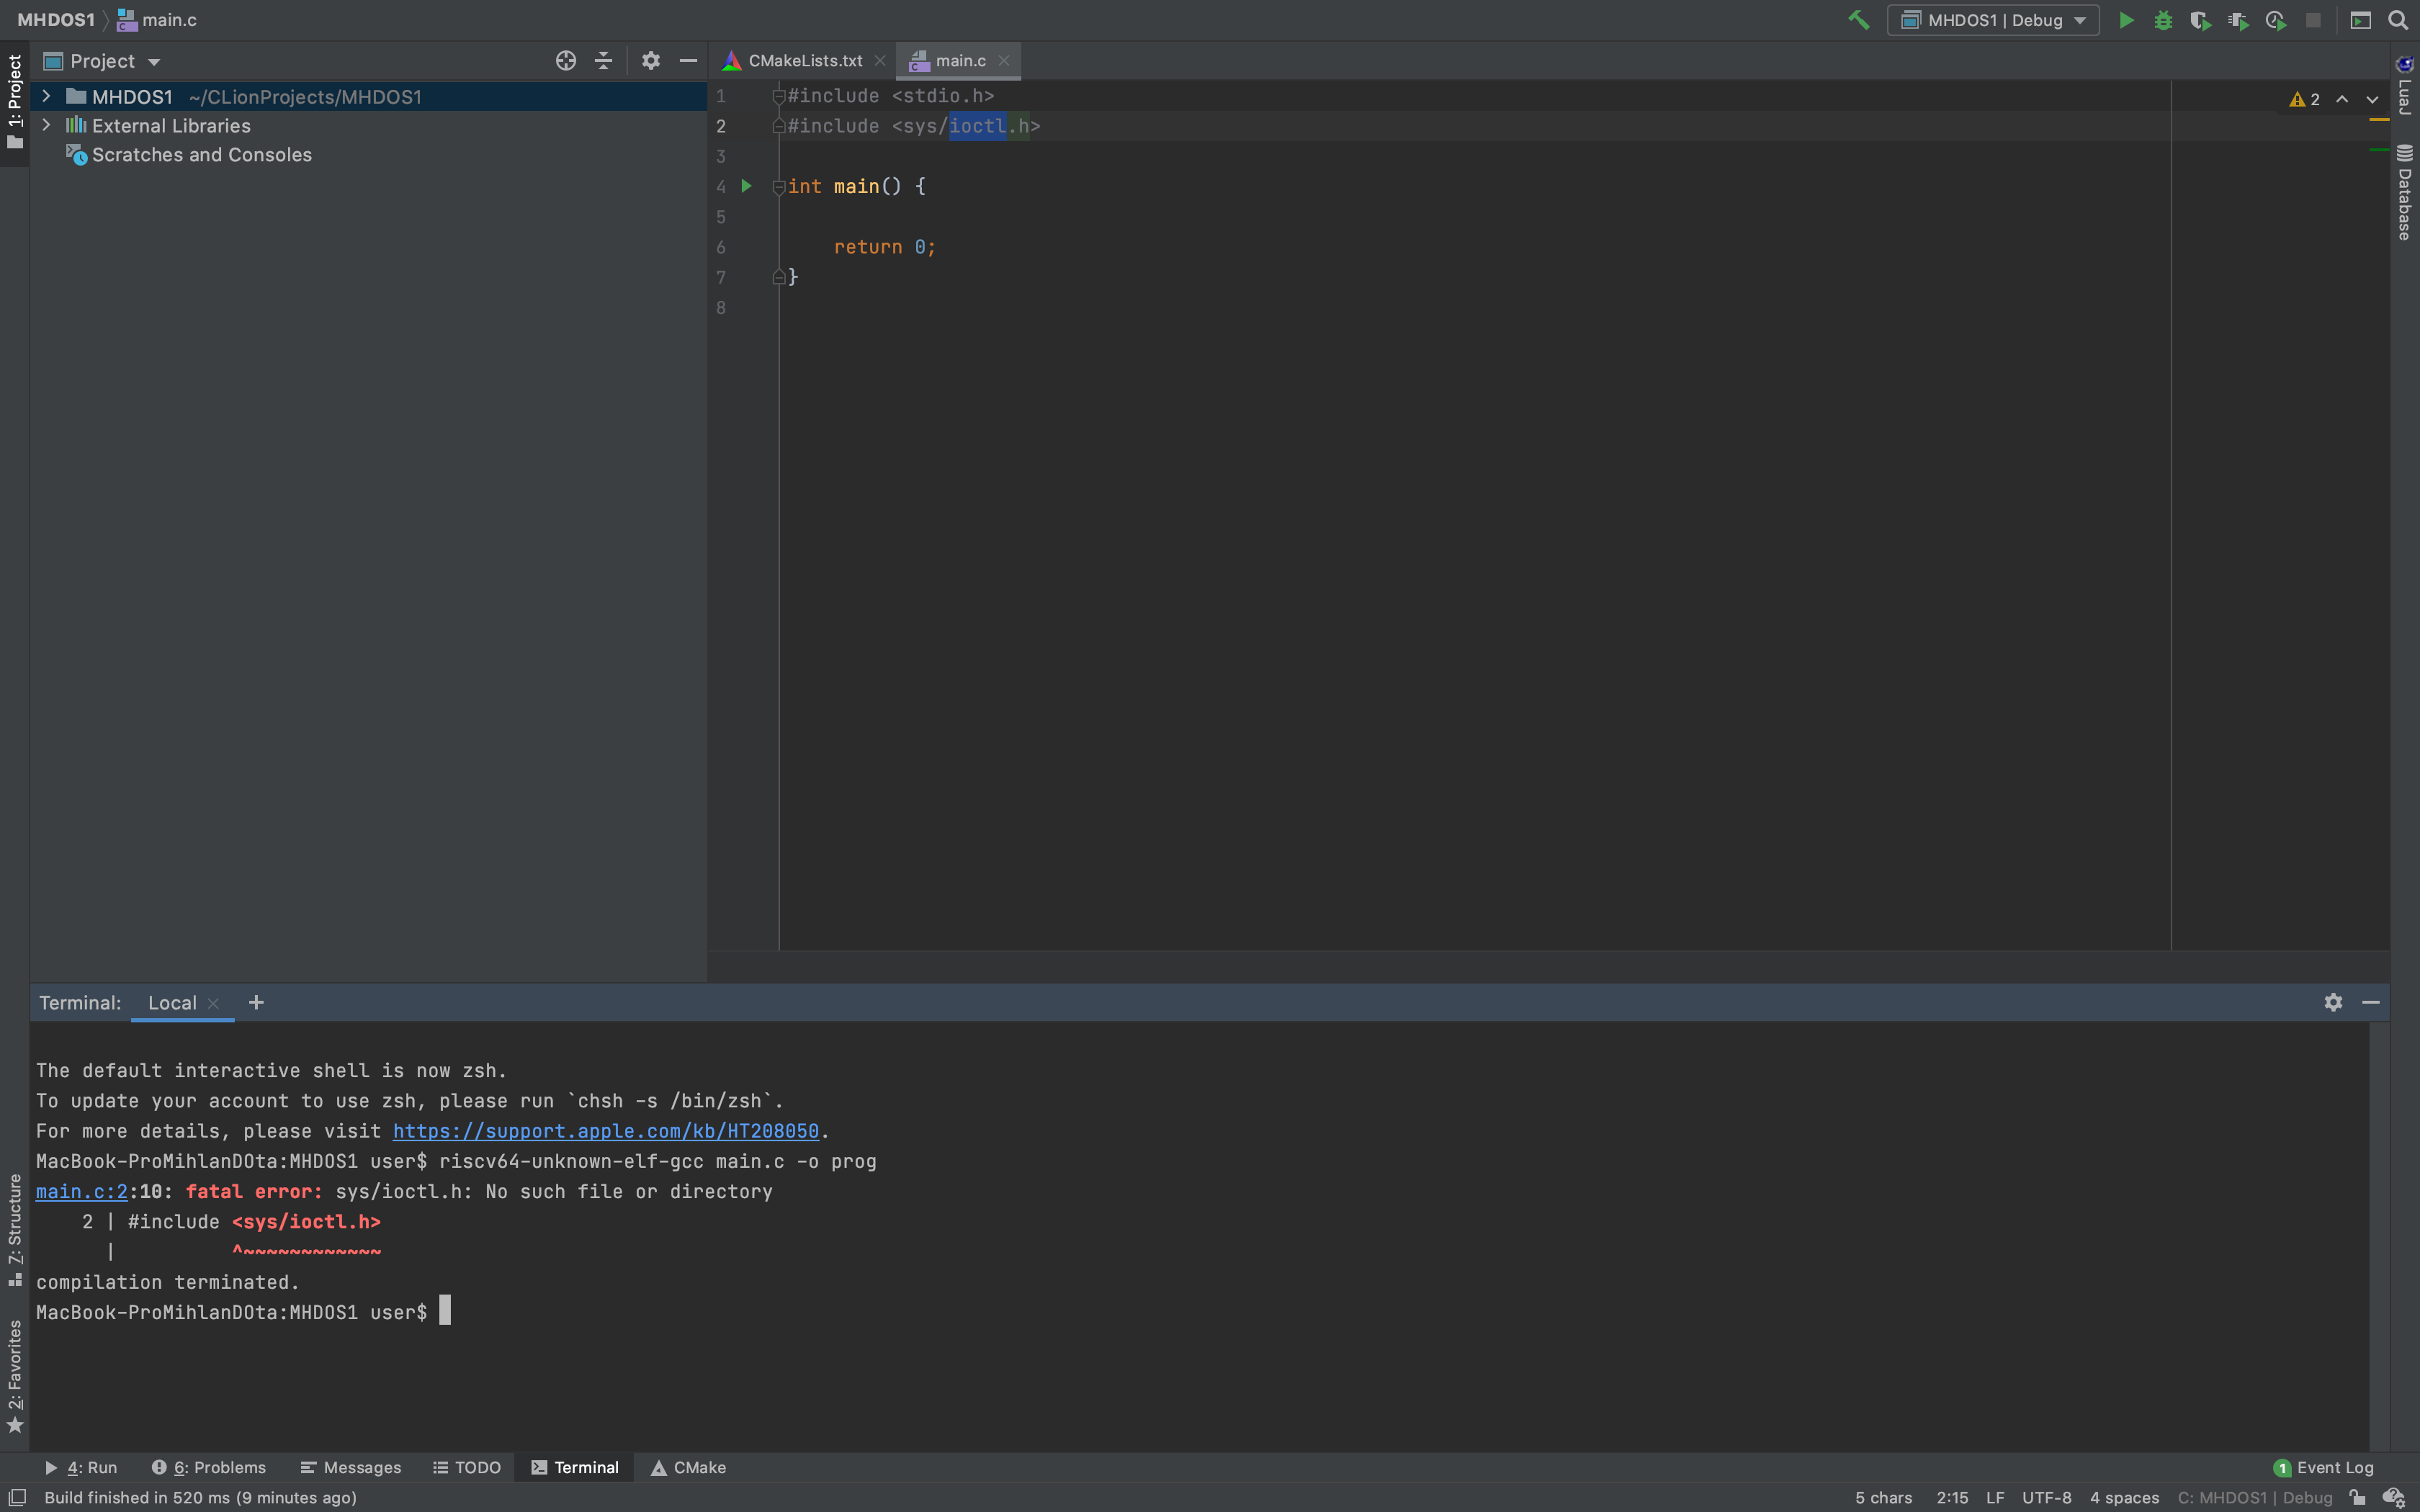Image resolution: width=2420 pixels, height=1512 pixels.
Task: Collapse all in Project panel
Action: pos(603,61)
